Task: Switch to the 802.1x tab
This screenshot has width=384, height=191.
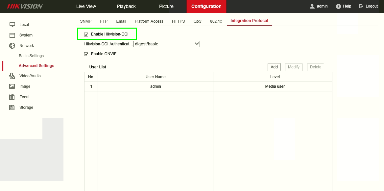Action: [x=216, y=21]
